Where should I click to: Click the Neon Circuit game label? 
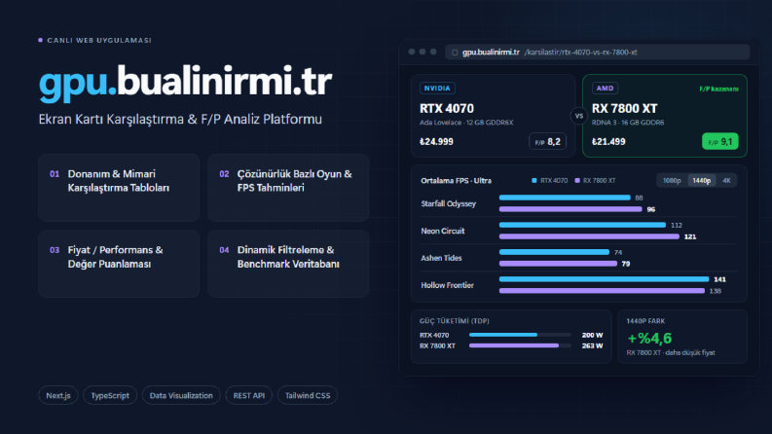click(443, 231)
